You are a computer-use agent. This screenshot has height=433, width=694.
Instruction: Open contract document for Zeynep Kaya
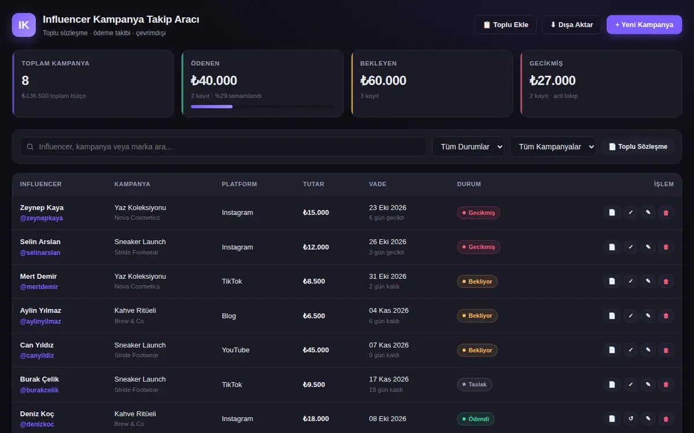612,212
